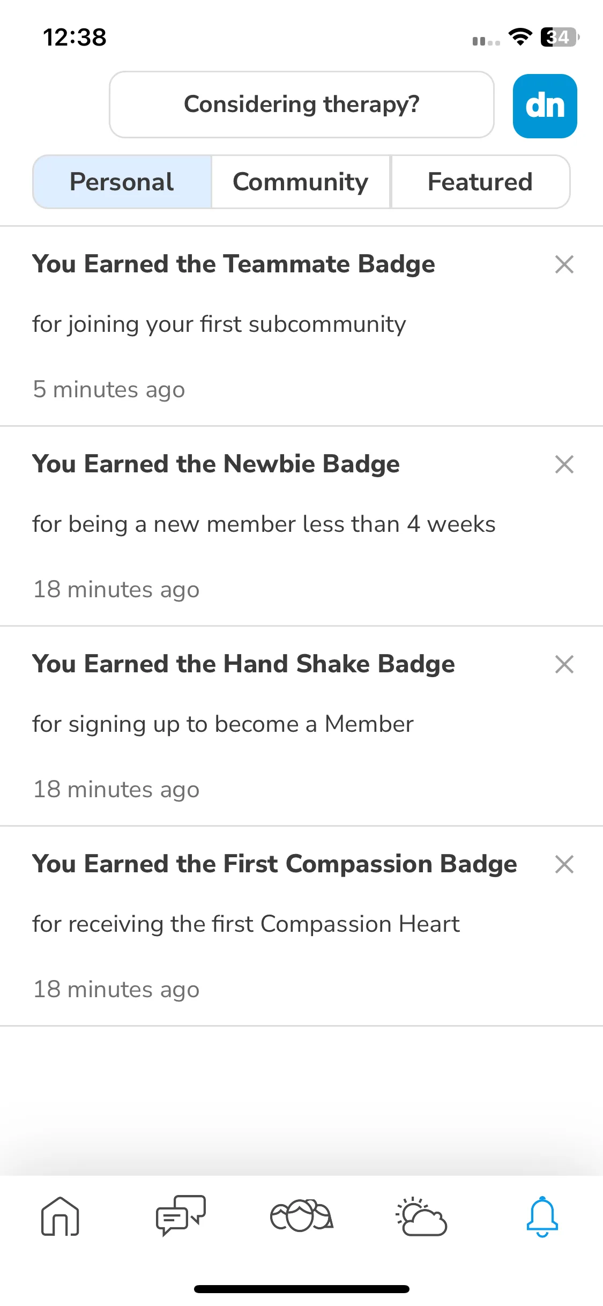The width and height of the screenshot is (603, 1306).
Task: Tap the Wi-Fi status icon
Action: (x=520, y=37)
